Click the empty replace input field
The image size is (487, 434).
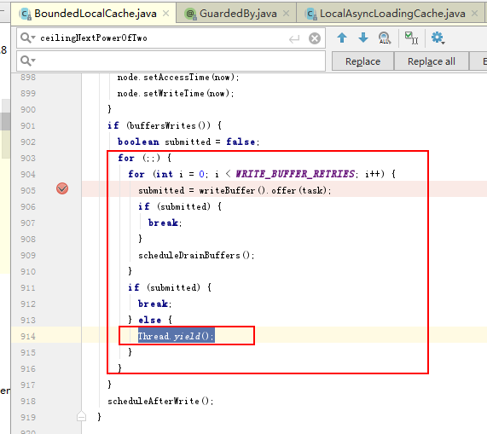click(171, 61)
